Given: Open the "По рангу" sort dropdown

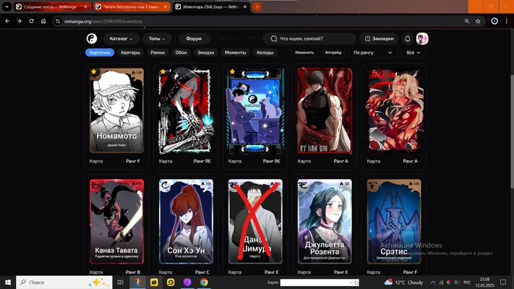Looking at the screenshot, I should pyautogui.click(x=373, y=53).
